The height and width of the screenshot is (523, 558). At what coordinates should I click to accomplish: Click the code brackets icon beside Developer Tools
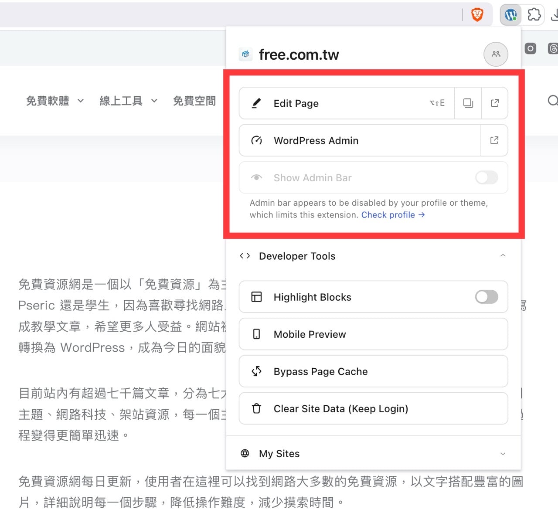pos(245,256)
